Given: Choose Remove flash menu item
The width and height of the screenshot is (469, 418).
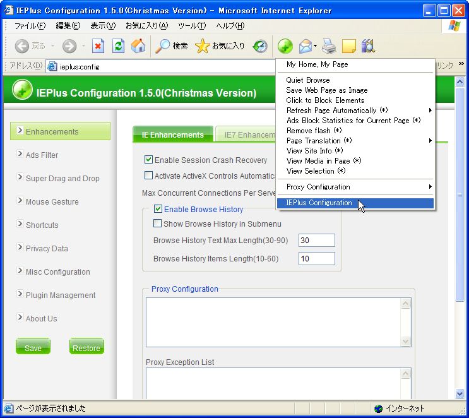Looking at the screenshot, I should (x=355, y=131).
